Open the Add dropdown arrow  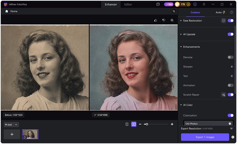(16, 125)
